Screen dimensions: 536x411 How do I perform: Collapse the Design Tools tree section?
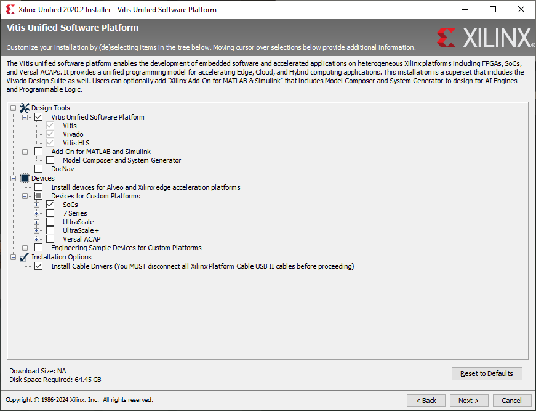point(14,108)
